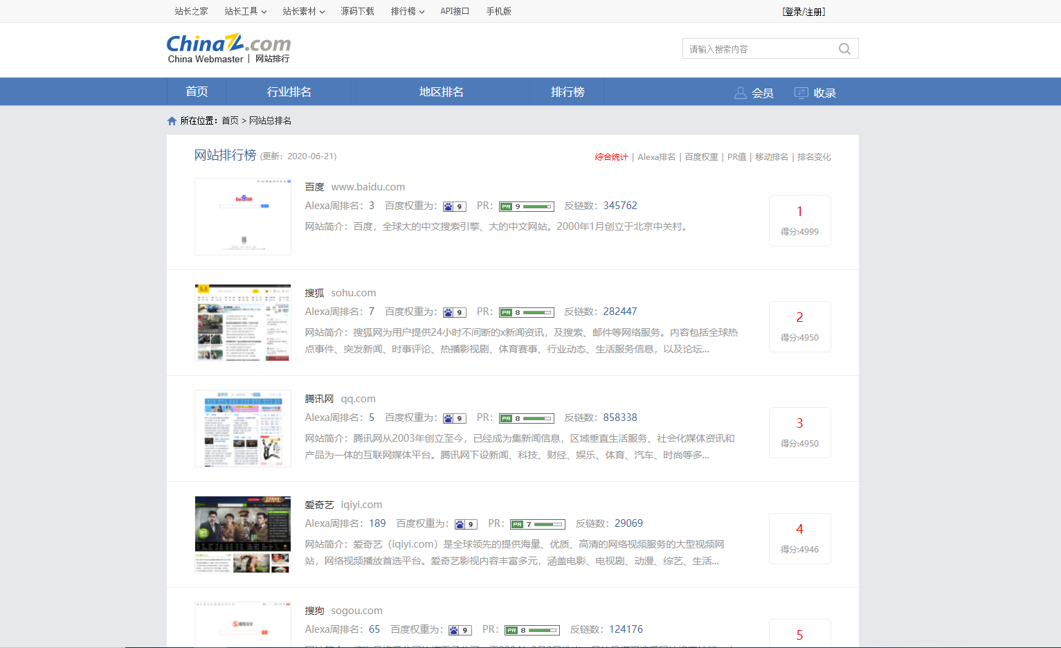Open the 搜狐 site title link
1061x648 pixels.
tap(314, 293)
